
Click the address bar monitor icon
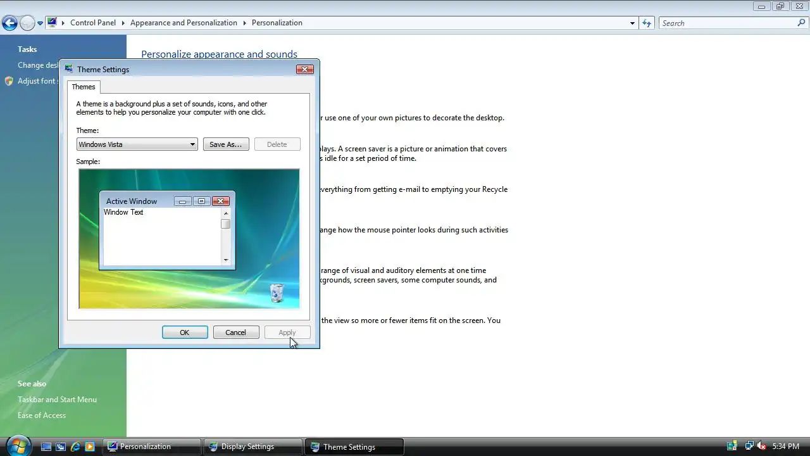[x=53, y=22]
